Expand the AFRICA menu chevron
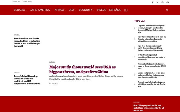 click(x=65, y=10)
